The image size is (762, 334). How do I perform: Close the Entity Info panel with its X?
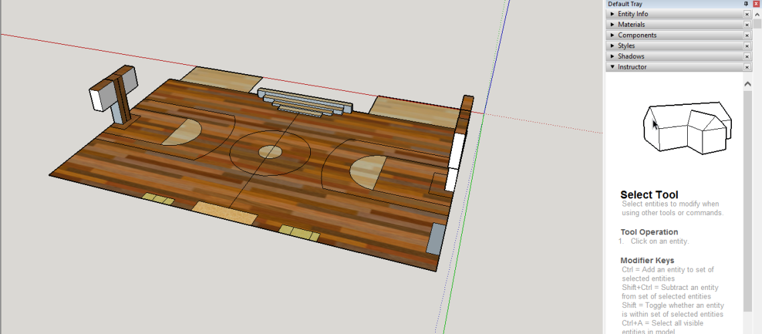pos(747,14)
